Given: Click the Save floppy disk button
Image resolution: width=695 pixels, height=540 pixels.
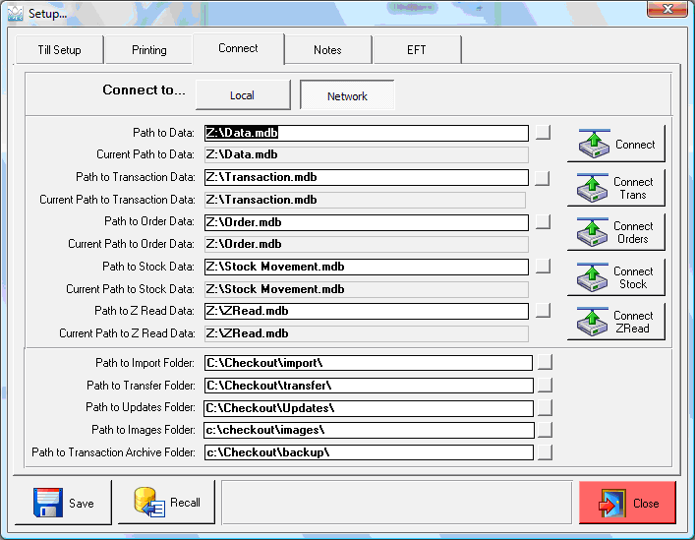Looking at the screenshot, I should 63,503.
